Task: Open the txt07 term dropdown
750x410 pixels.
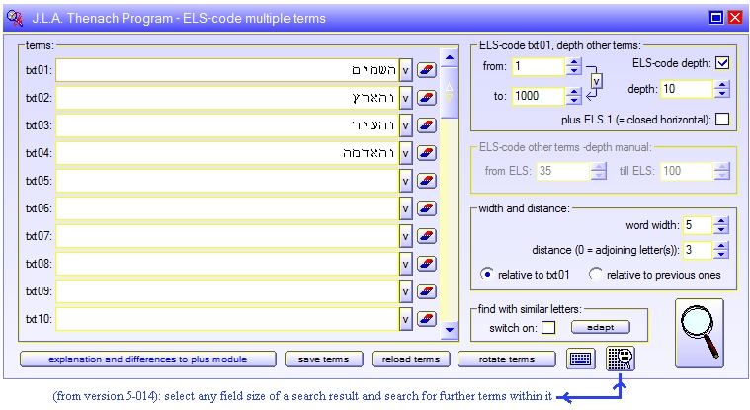Action: click(405, 236)
